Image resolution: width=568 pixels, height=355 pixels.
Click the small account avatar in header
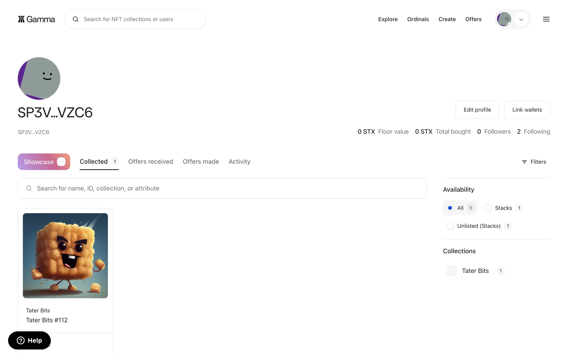coord(504,19)
